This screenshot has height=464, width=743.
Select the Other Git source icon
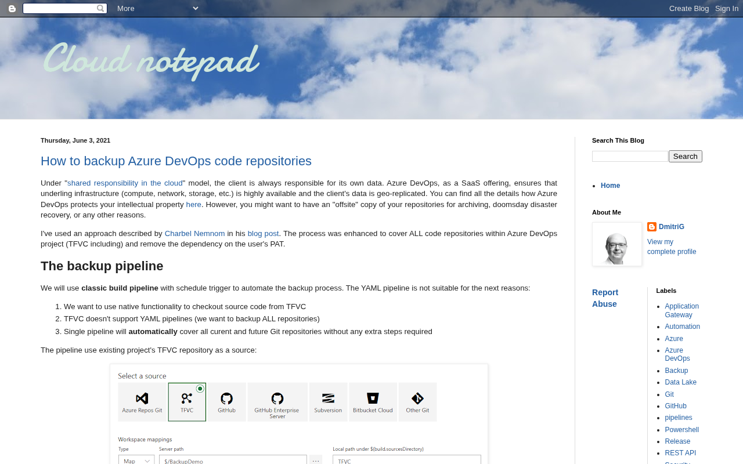tap(417, 398)
